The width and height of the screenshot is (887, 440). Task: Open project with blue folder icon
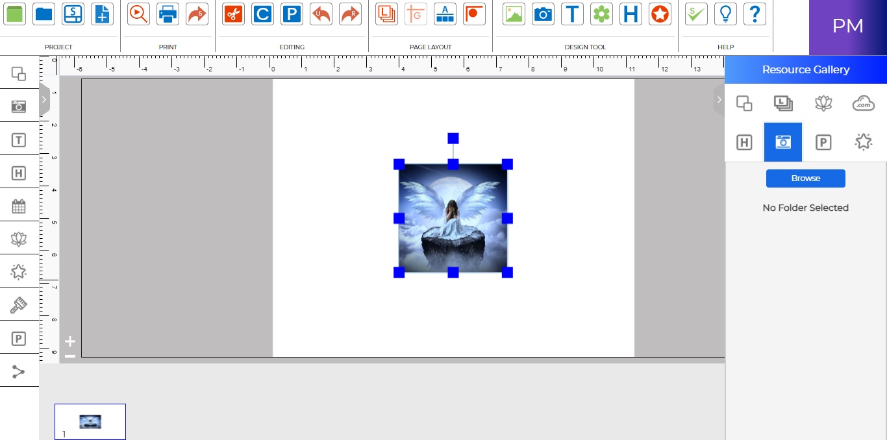[44, 14]
